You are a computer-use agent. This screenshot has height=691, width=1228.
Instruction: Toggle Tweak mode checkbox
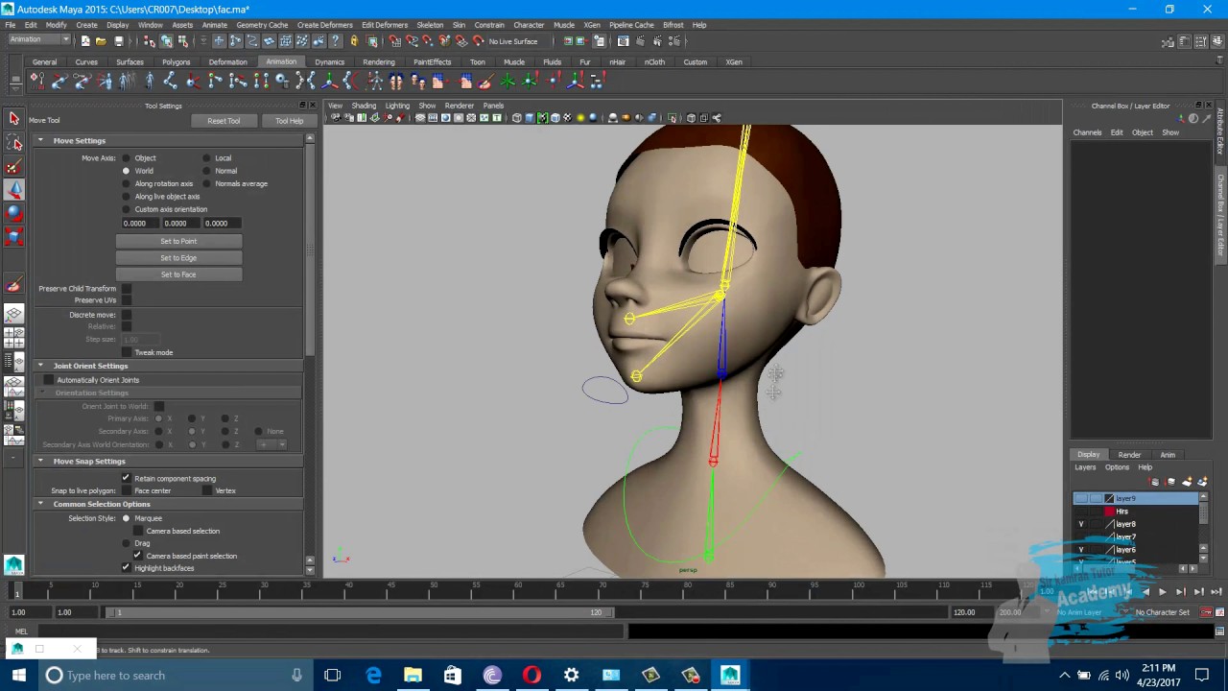point(126,352)
